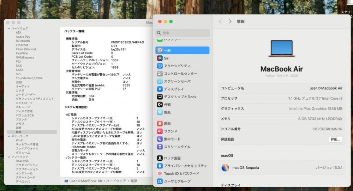Screen dimensions: 353x191
Task: Click the 検索 search field
Action: pos(182,33)
